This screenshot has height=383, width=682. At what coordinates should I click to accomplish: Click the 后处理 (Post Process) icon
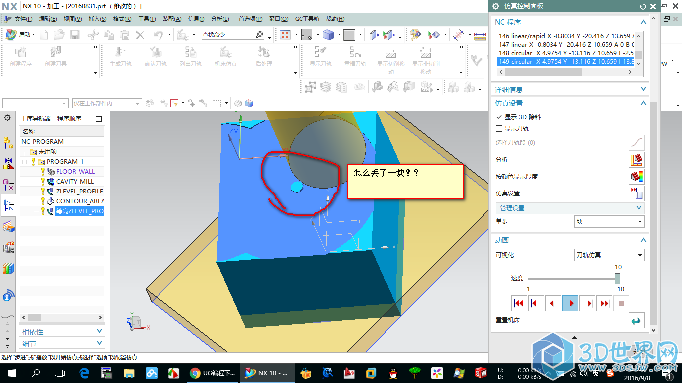pyautogui.click(x=263, y=52)
